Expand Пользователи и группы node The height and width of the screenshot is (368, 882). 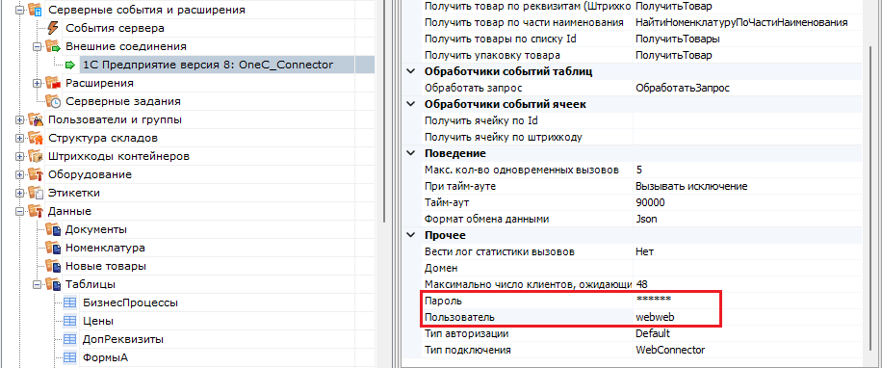click(20, 119)
